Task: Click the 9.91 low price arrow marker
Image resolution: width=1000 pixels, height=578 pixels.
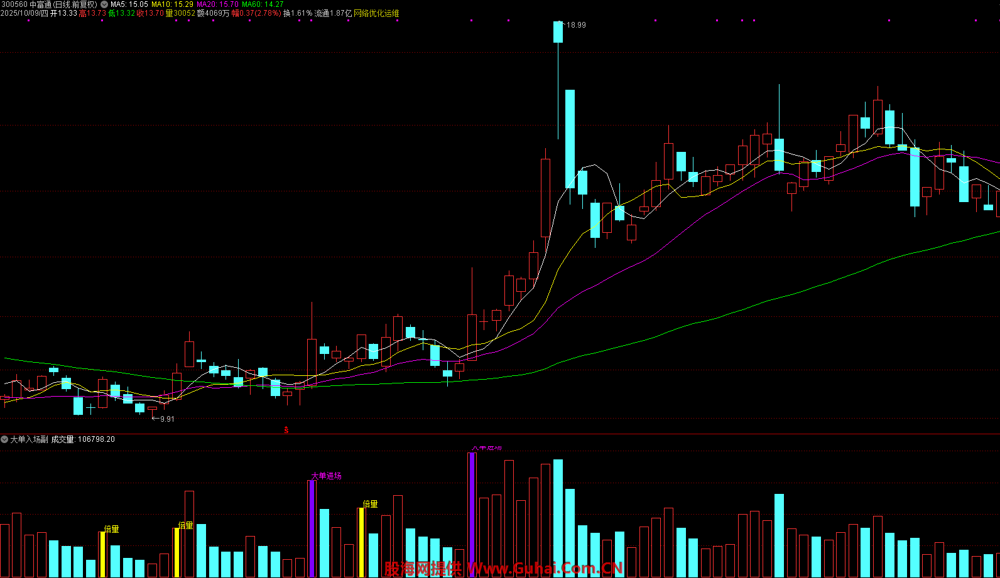Action: pyautogui.click(x=166, y=419)
